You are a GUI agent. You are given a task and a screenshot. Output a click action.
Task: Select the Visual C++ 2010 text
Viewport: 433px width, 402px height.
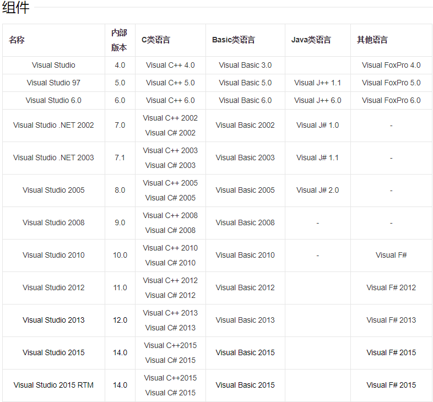[x=170, y=248]
